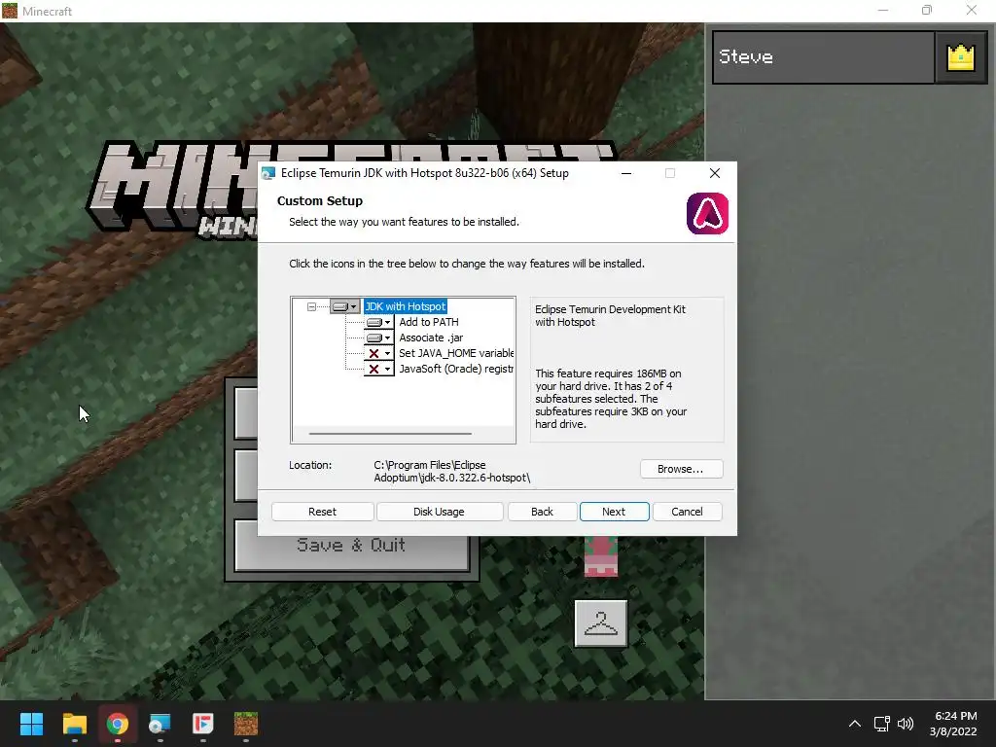This screenshot has width=996, height=747.
Task: Select the JDK with Hotspot tree item
Action: (x=406, y=306)
